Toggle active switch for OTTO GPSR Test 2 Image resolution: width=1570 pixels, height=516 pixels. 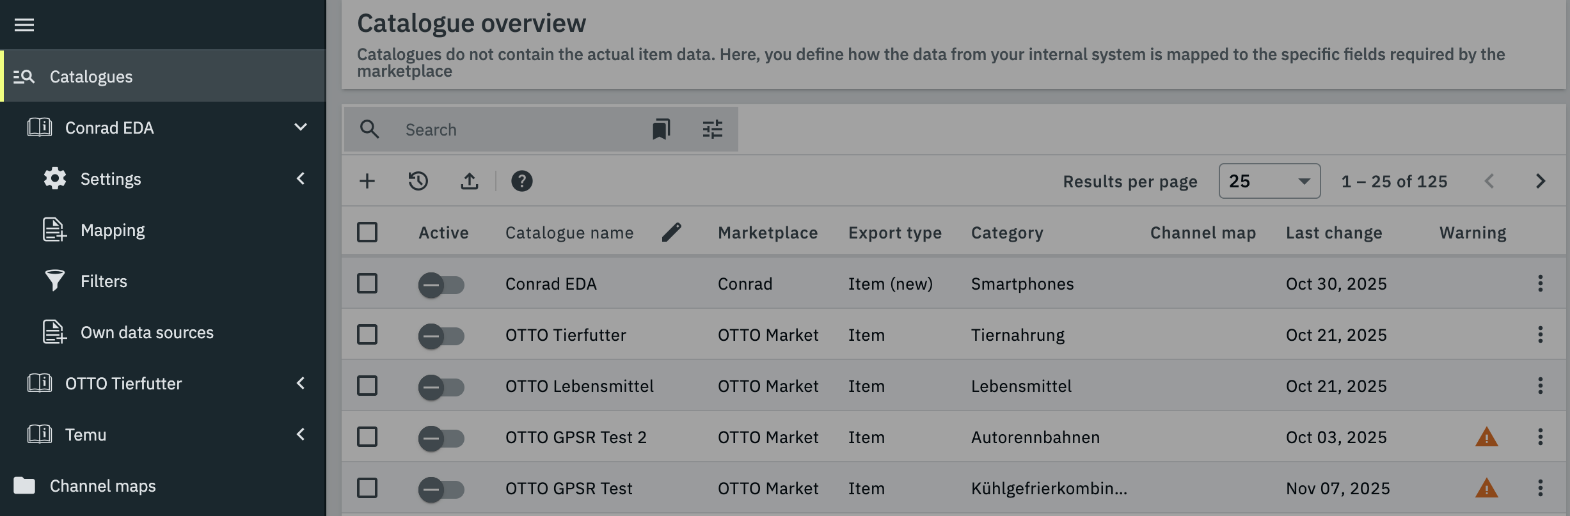[x=441, y=438]
